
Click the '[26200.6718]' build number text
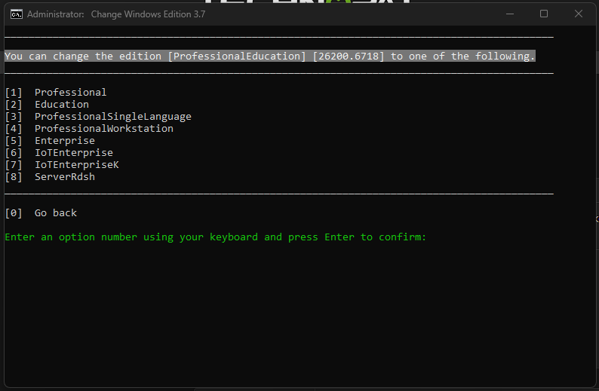(x=349, y=56)
